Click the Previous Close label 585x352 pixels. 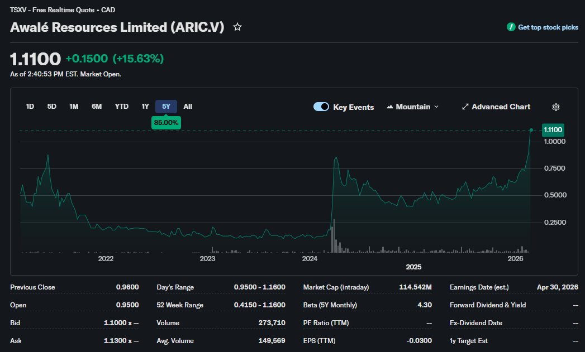[x=32, y=287]
